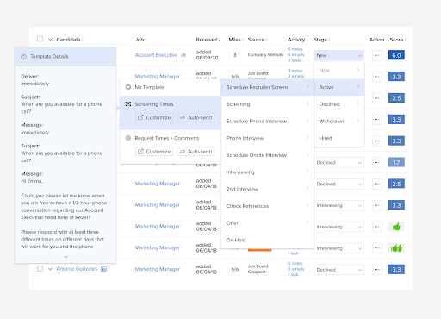Select the On Hold stage option
441x319 pixels.
tap(267, 240)
